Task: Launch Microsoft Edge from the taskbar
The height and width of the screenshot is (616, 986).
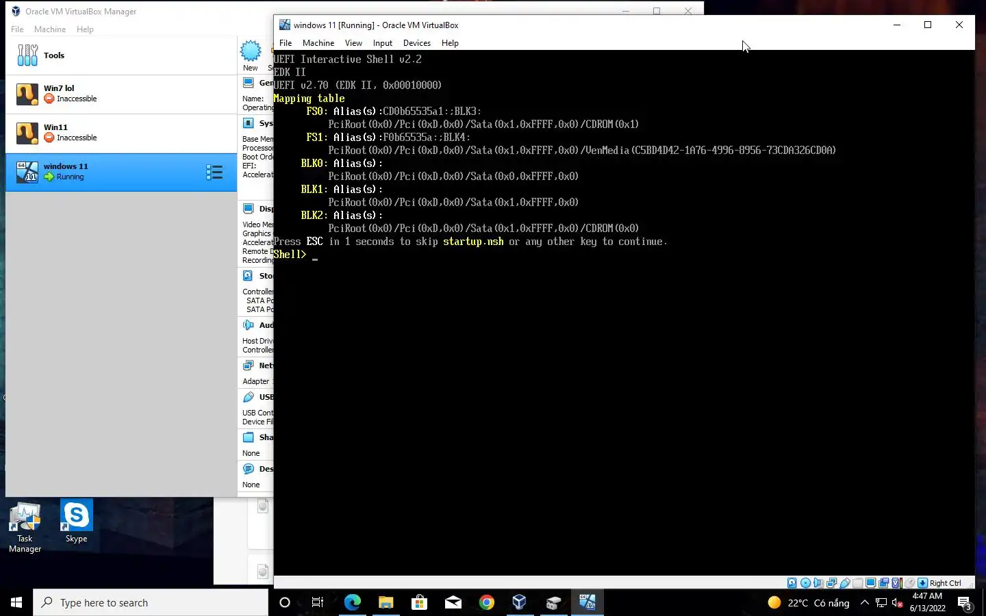Action: pos(352,602)
